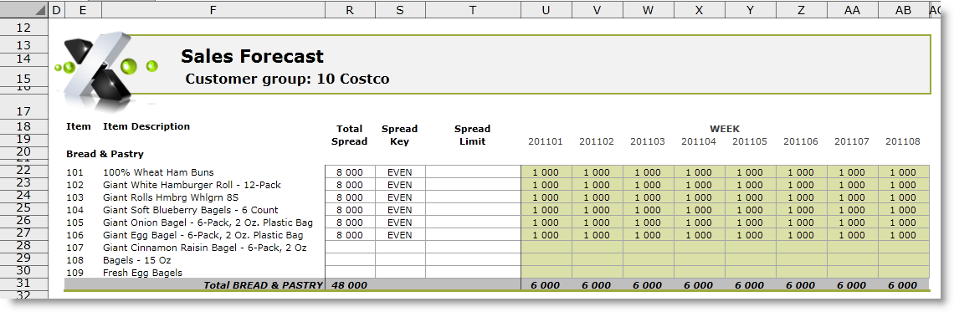Click 'Fresh Egg Bagels' description
The width and height of the screenshot is (954, 312).
(x=142, y=273)
